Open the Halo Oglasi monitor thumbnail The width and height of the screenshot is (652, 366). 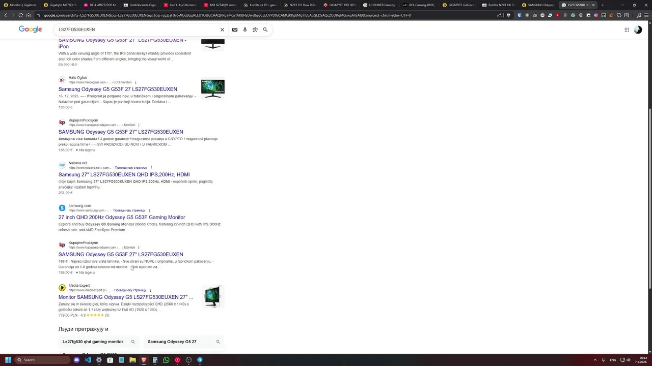(212, 88)
